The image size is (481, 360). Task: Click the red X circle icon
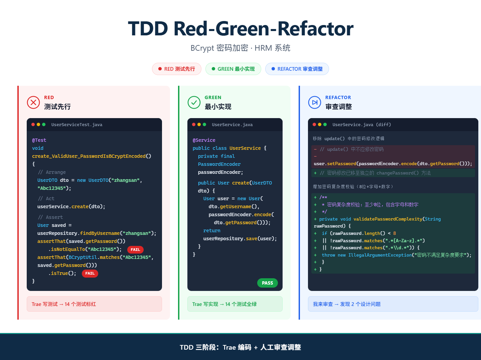pyautogui.click(x=33, y=102)
